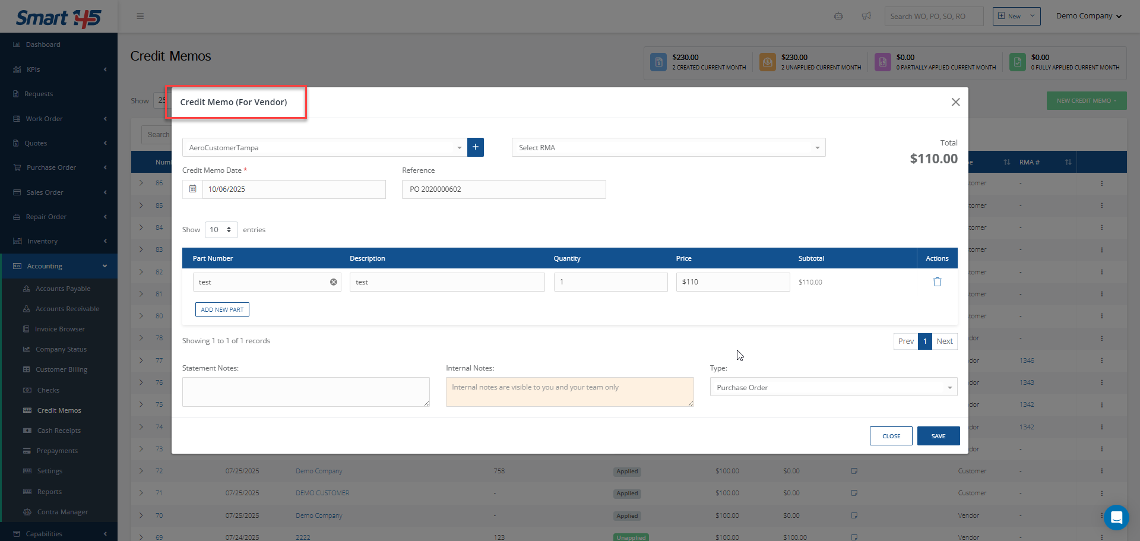This screenshot has width=1140, height=541.
Task: Open the chat support bubble
Action: point(1116,517)
